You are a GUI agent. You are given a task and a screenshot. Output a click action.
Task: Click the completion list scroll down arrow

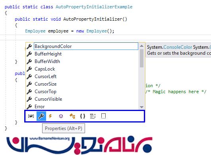(x=141, y=107)
